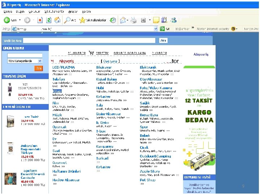The image size is (260, 195).
Task: Open the Kampanya category link
Action: (105, 147)
